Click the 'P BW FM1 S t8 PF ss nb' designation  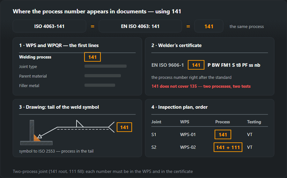[234, 65]
